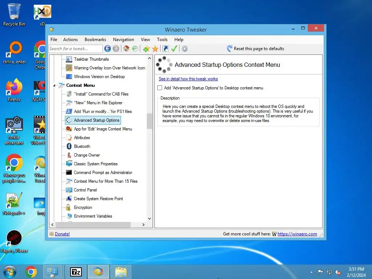Screen dimensions: 372x279
Task: Open File Explorer from the taskbar
Action: point(121,272)
